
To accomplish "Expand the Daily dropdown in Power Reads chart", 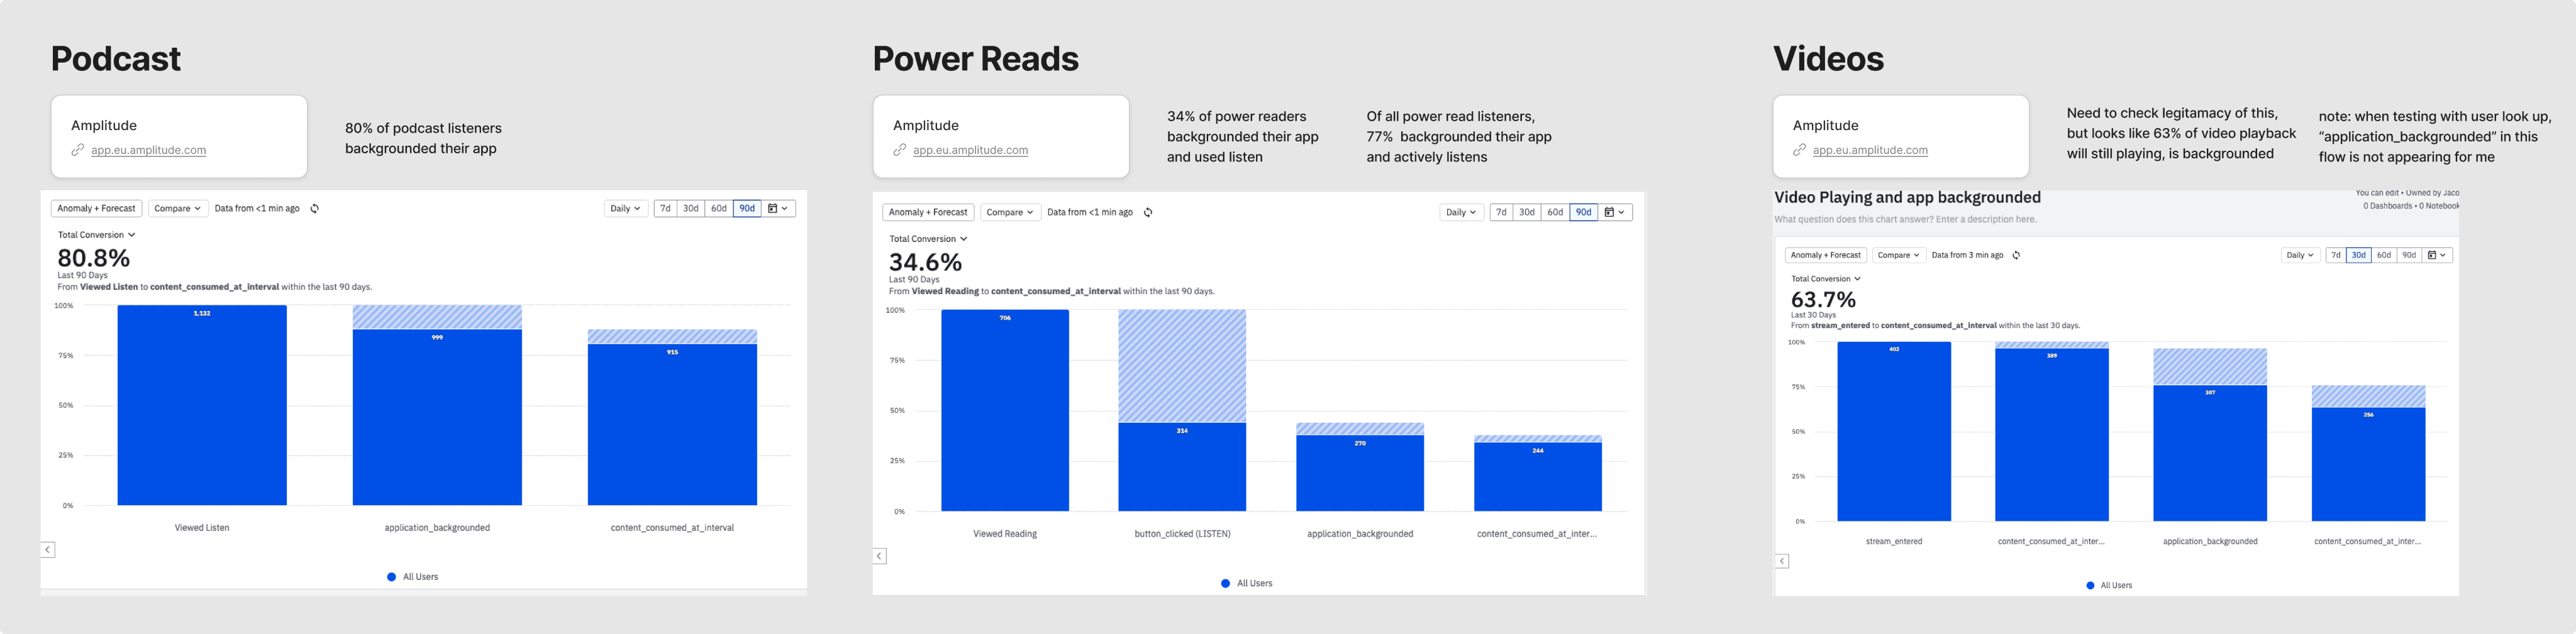I will 1461,212.
